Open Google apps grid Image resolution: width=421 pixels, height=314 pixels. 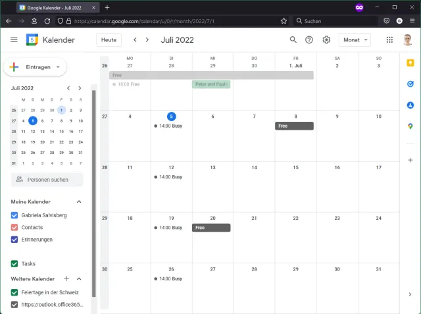click(x=389, y=39)
